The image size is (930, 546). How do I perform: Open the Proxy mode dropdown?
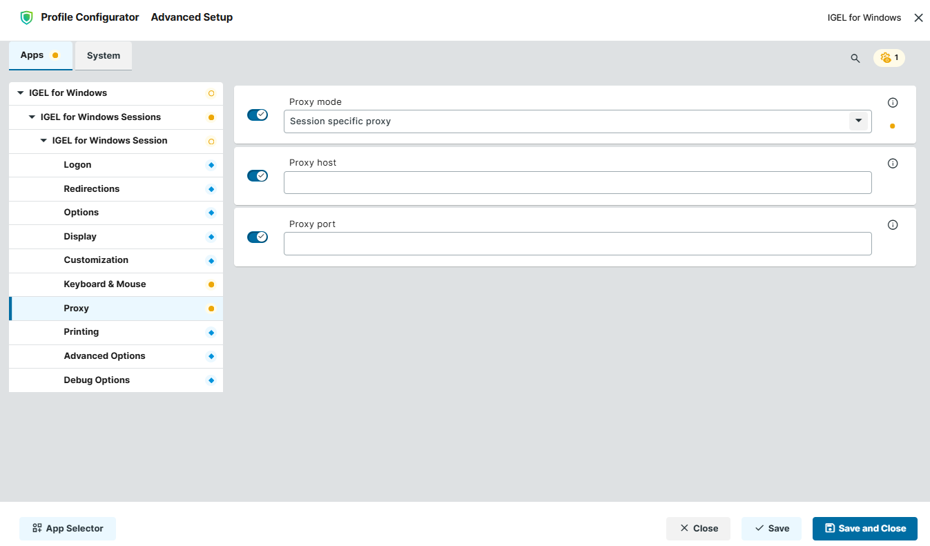pos(859,121)
